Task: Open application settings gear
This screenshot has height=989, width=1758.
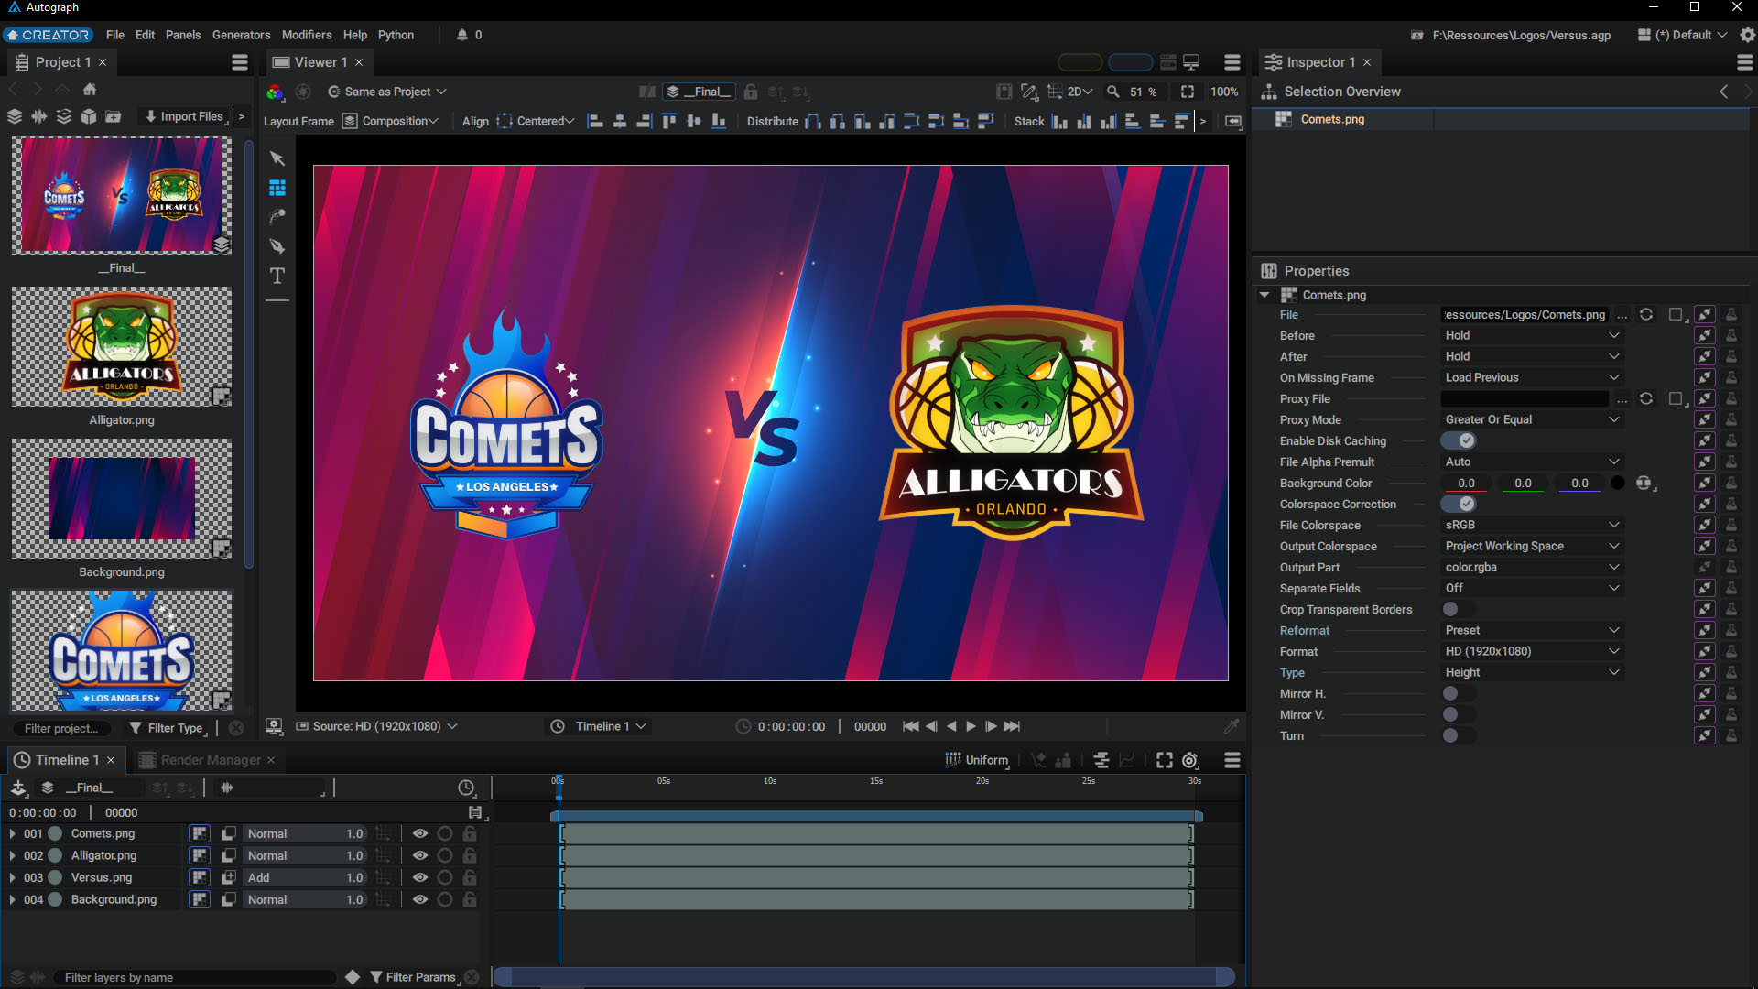Action: [1747, 35]
